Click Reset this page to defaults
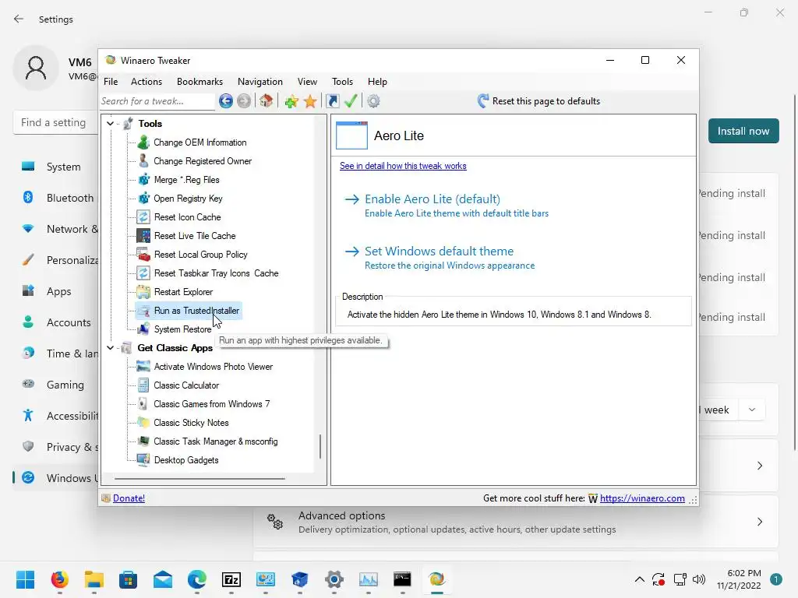Screen dimensions: 798x598 tap(538, 100)
